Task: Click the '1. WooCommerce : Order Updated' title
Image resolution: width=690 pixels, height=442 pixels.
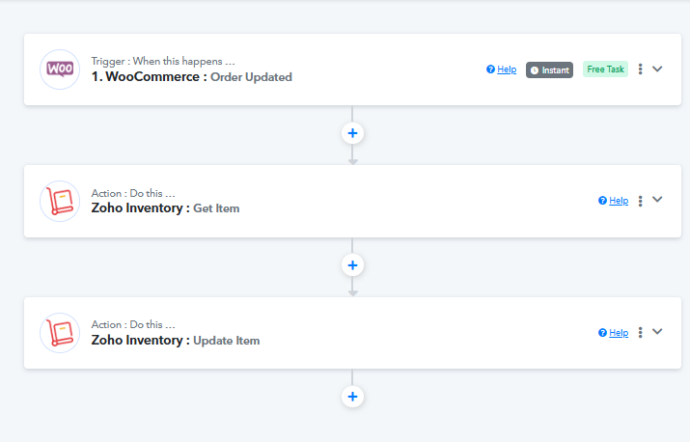Action: click(x=191, y=77)
